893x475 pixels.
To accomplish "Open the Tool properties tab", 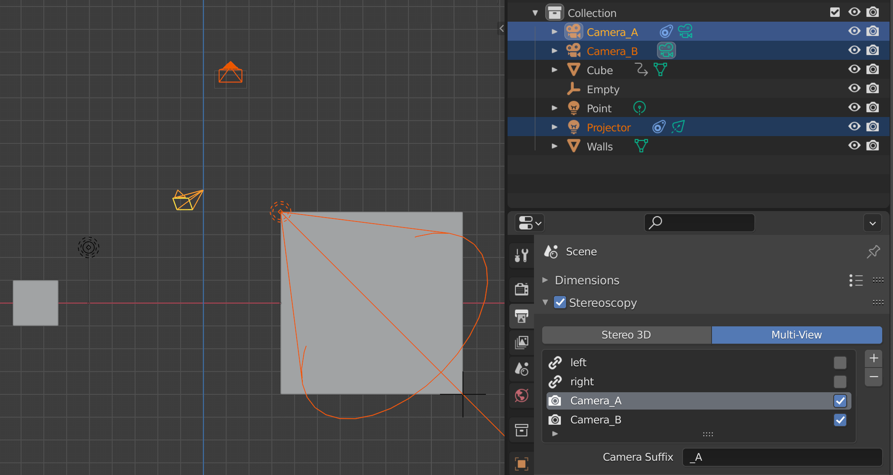I will tap(521, 256).
